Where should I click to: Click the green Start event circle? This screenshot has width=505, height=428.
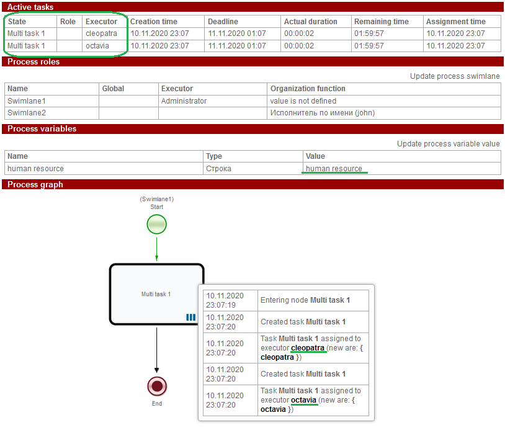(x=156, y=224)
